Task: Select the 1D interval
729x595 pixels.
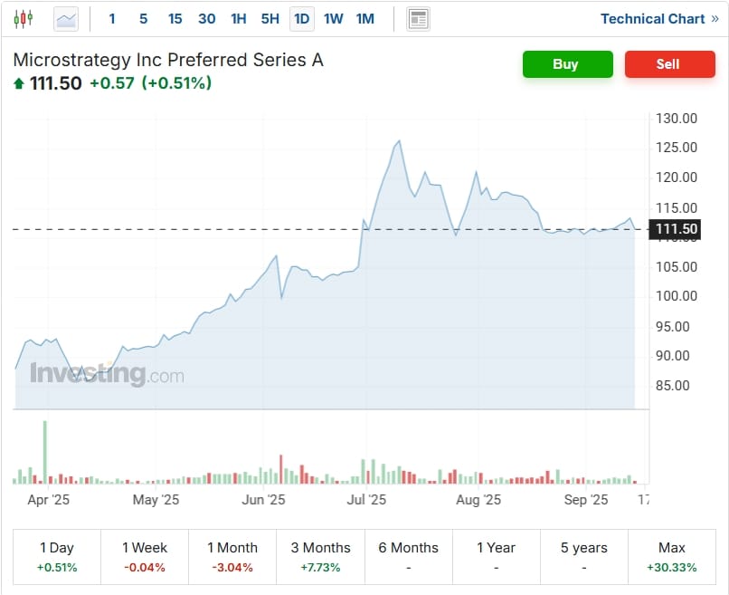Action: click(x=302, y=19)
